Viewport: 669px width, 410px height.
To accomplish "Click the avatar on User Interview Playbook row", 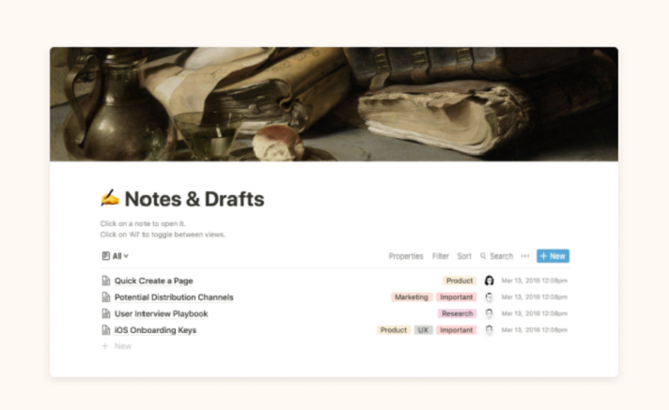I will [x=489, y=313].
